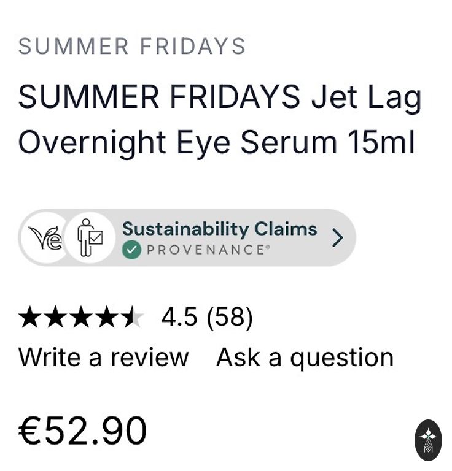Click the first rating star
452x471 pixels.
tap(29, 318)
